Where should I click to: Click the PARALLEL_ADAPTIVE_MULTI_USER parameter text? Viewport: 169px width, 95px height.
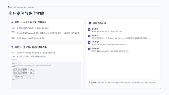point(118,38)
